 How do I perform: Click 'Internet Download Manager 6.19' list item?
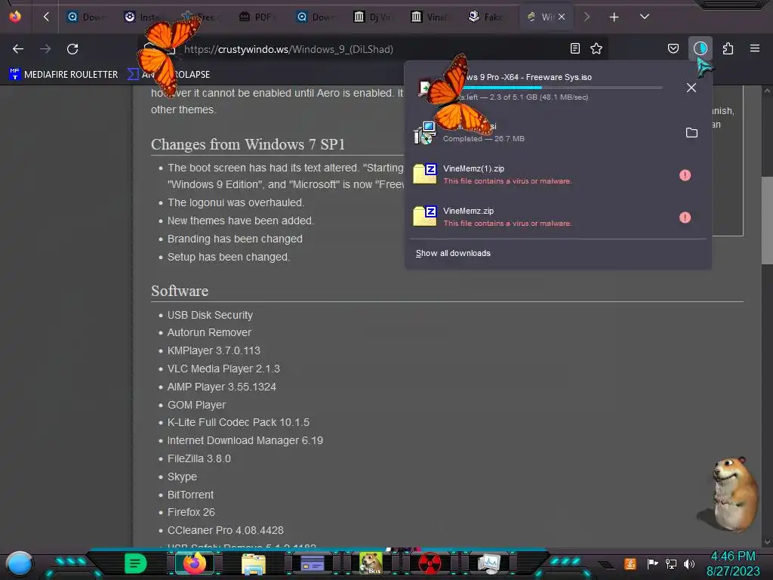point(245,440)
